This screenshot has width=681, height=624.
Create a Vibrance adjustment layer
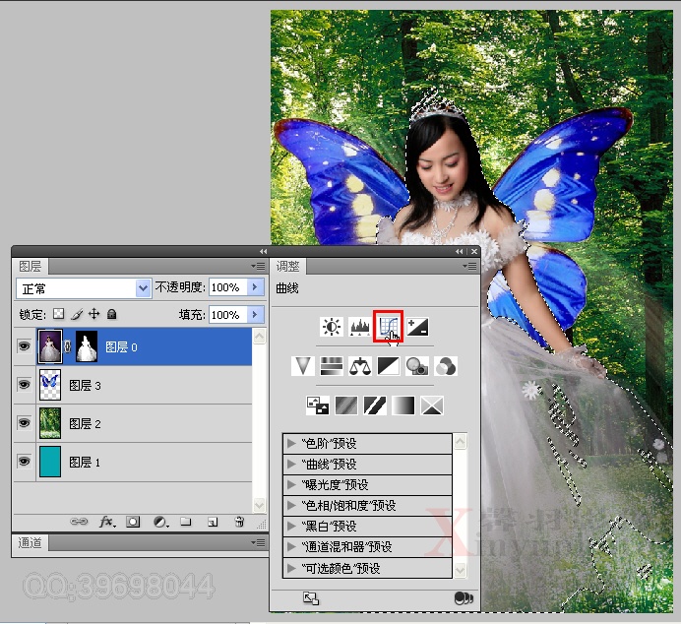303,366
